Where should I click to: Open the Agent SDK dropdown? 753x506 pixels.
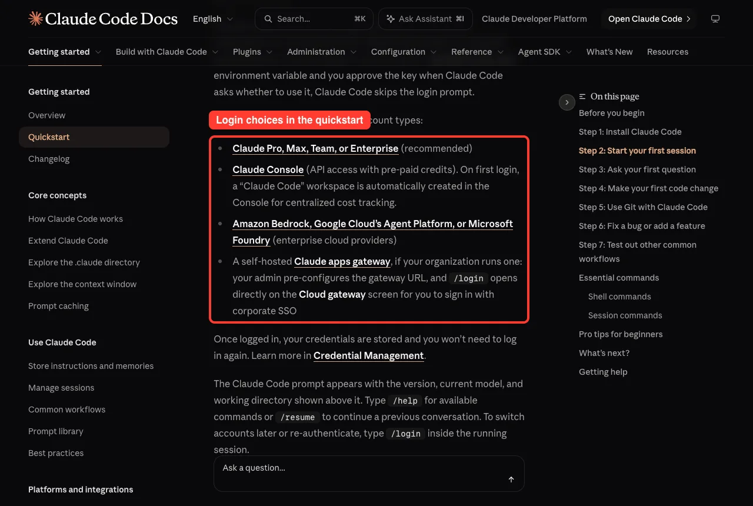pyautogui.click(x=545, y=52)
